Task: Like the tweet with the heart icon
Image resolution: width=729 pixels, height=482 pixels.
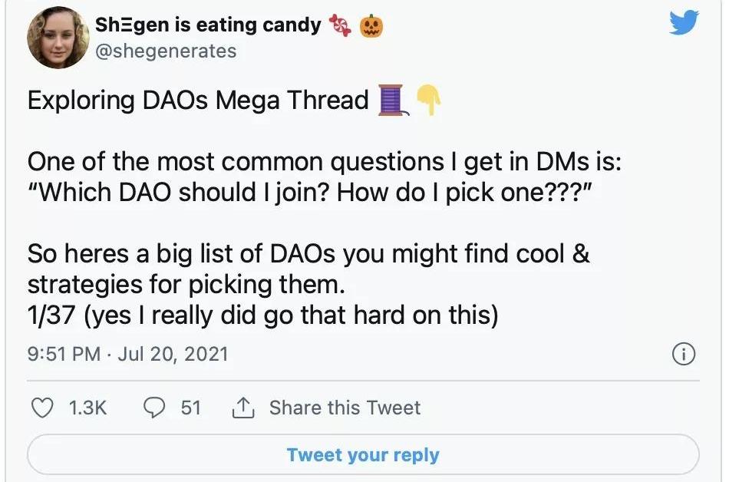Action: tap(43, 408)
